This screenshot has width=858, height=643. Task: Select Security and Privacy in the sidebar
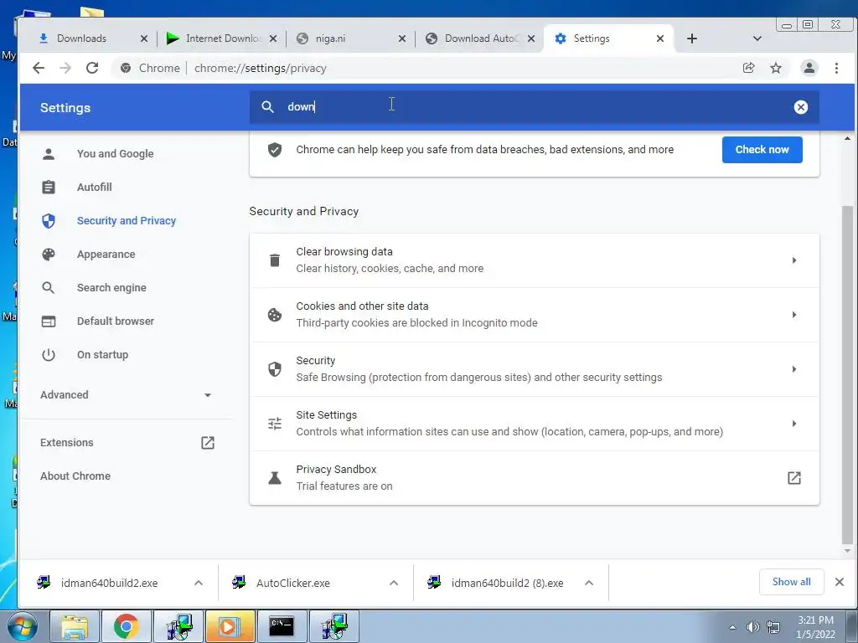[x=127, y=220]
